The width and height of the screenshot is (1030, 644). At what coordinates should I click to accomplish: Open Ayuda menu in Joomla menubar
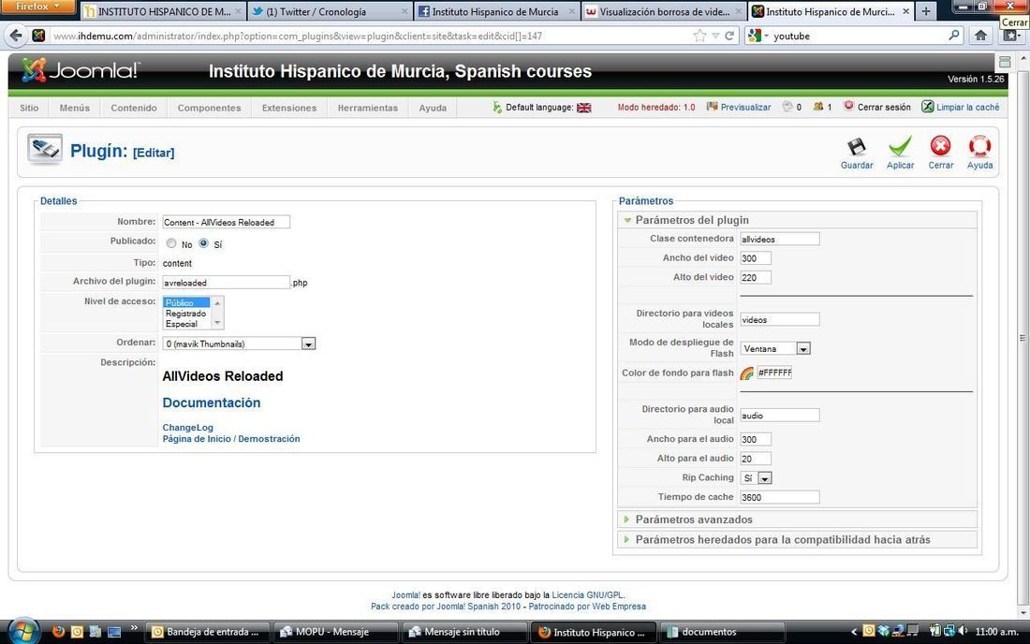(433, 108)
